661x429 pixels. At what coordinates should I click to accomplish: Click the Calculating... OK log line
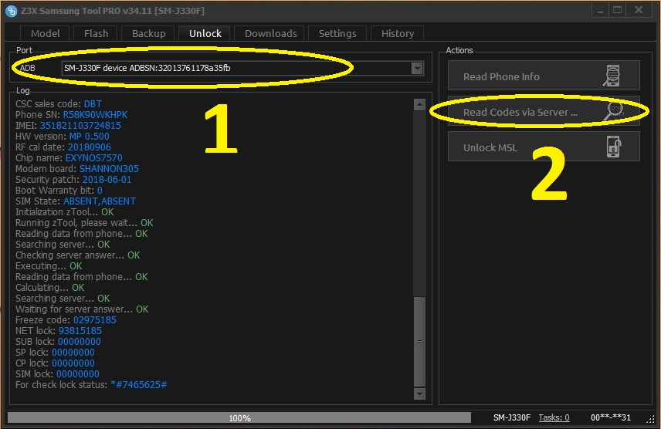coord(49,287)
